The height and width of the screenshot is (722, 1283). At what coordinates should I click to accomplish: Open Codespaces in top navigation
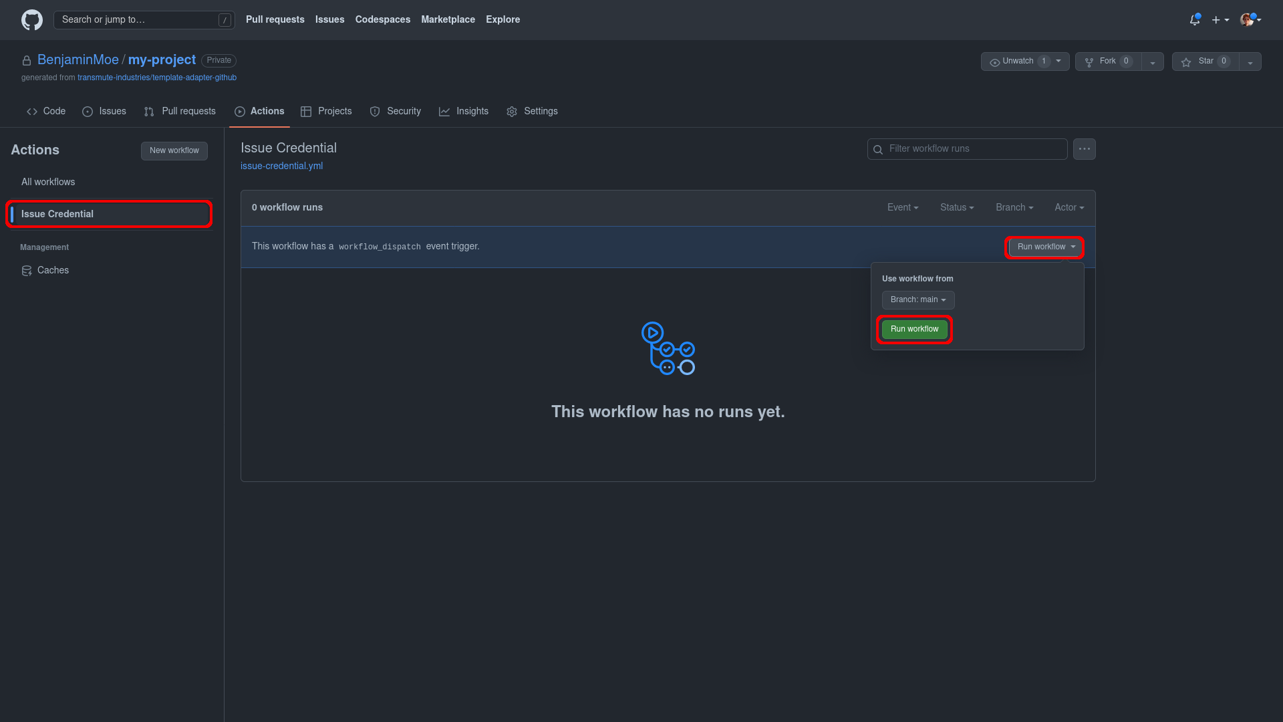(383, 20)
